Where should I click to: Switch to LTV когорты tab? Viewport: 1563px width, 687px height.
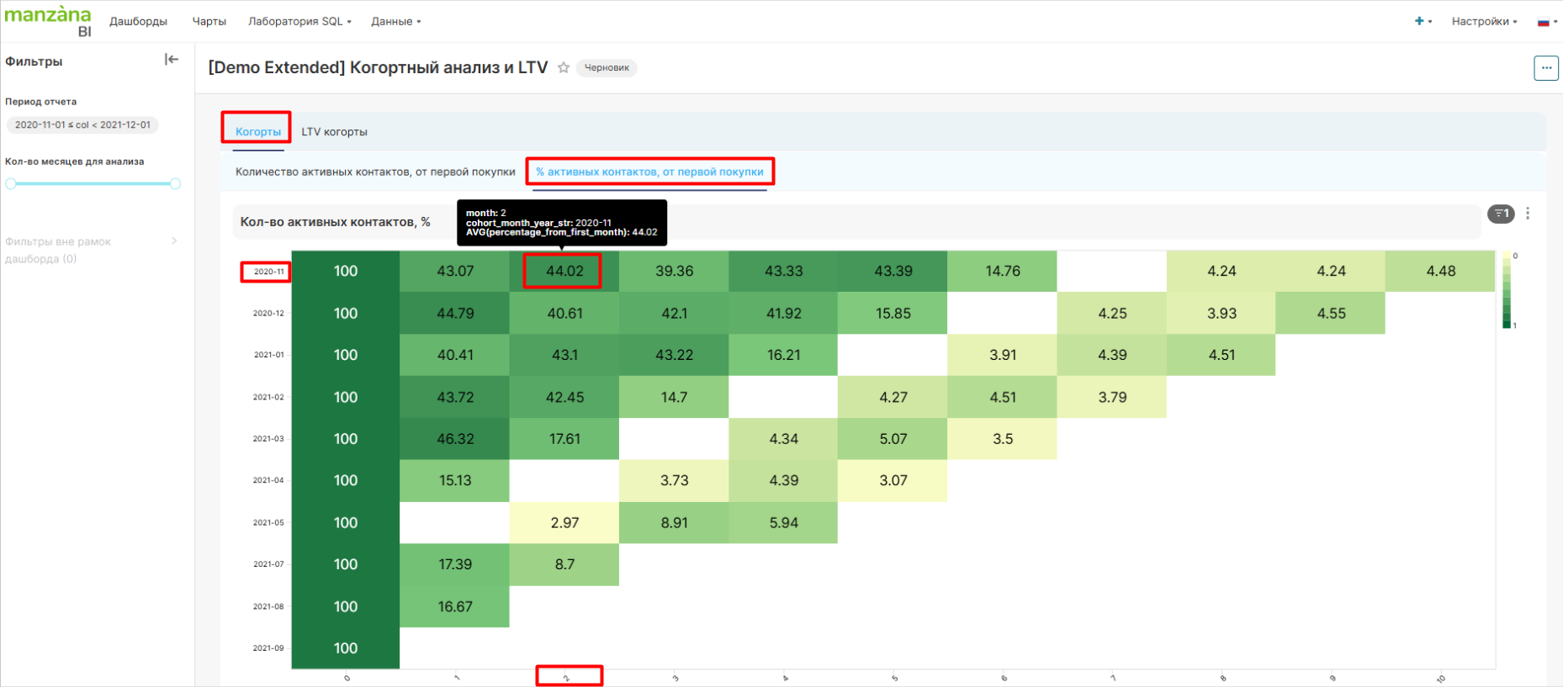point(334,132)
